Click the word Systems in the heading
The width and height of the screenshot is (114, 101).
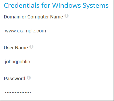(x=96, y=6)
